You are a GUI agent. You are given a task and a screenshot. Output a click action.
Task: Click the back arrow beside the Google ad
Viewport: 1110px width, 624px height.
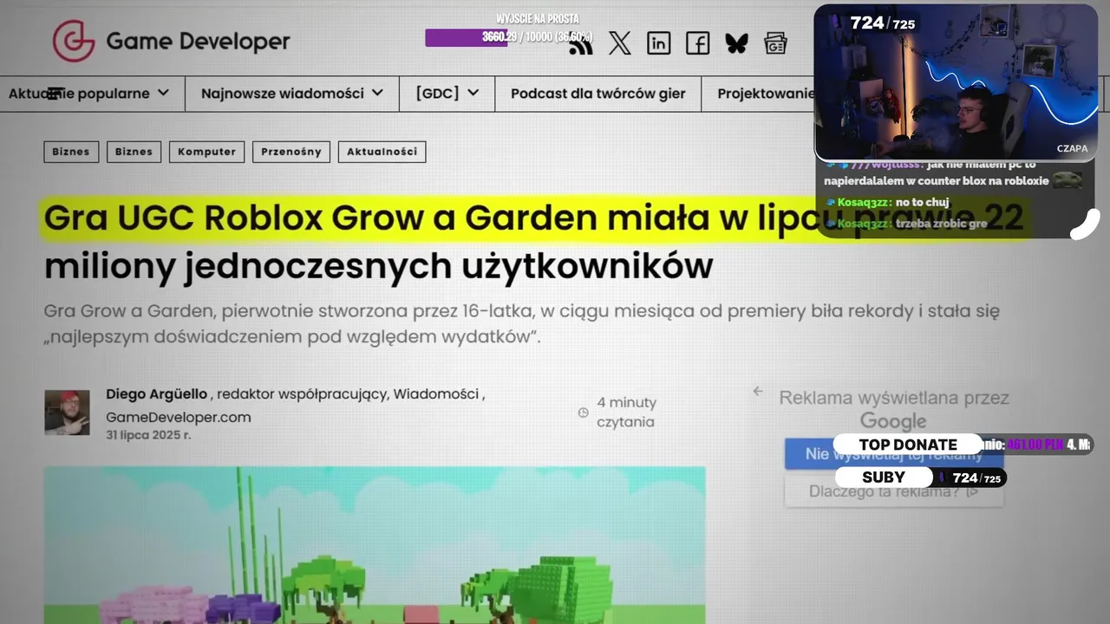coord(758,391)
